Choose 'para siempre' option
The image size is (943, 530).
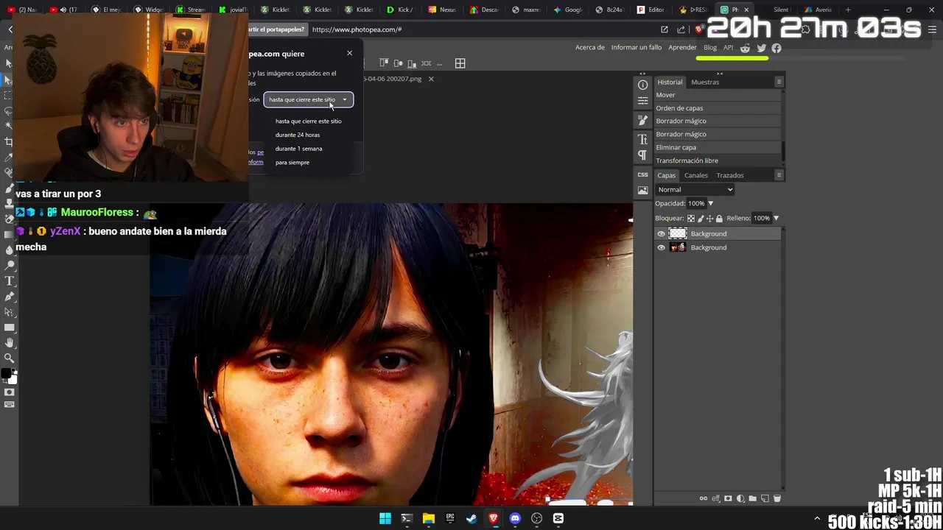click(292, 162)
